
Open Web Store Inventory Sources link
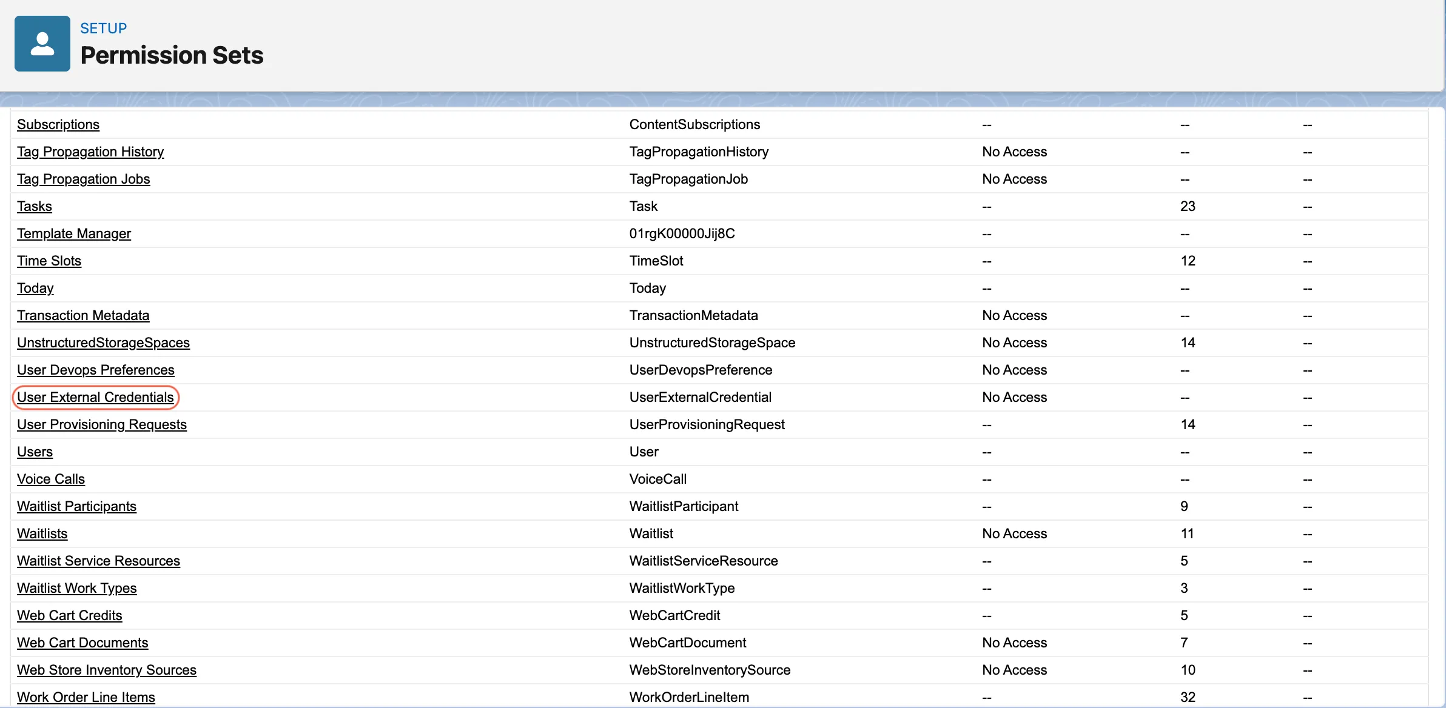point(107,670)
